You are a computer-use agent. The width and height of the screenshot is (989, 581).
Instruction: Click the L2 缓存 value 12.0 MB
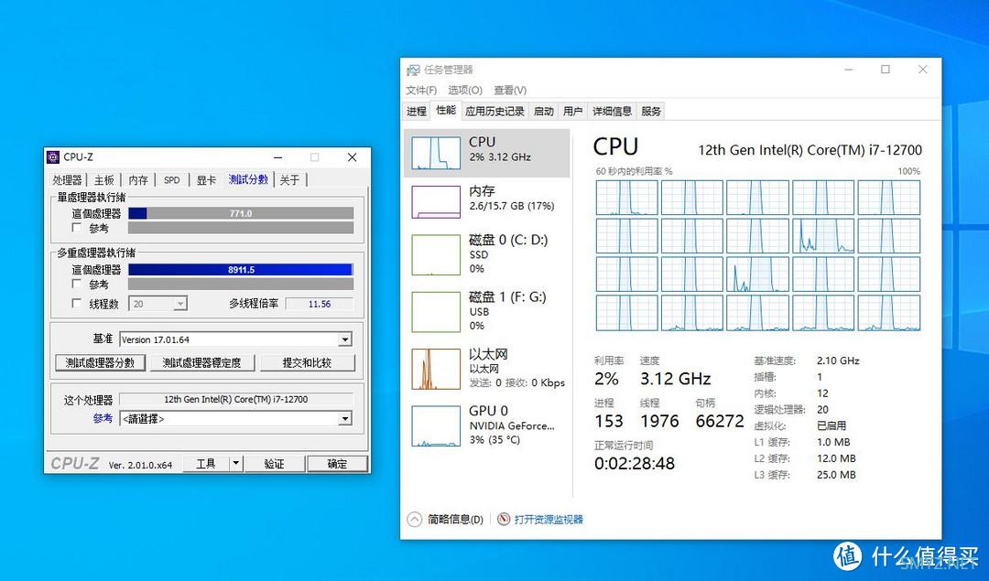coord(836,458)
